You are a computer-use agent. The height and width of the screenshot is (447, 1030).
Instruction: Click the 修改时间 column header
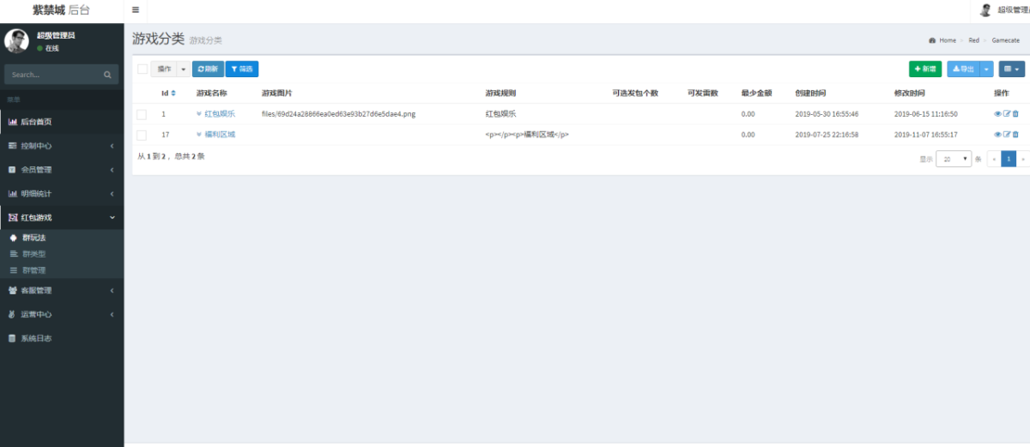click(909, 93)
